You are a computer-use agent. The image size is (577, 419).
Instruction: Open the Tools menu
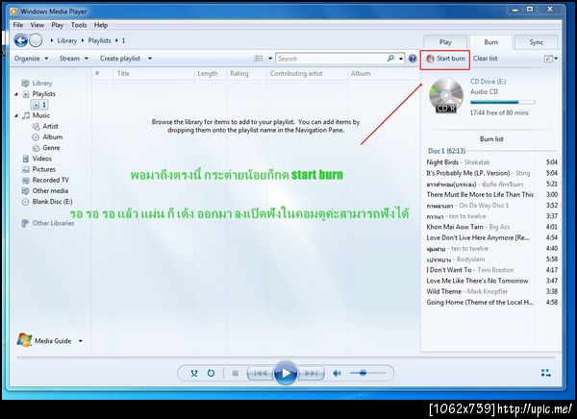79,25
